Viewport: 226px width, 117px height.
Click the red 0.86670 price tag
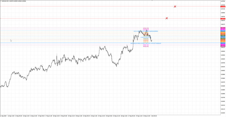tap(223, 19)
